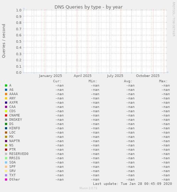Select the 'A6' query type label

[x=11, y=90]
